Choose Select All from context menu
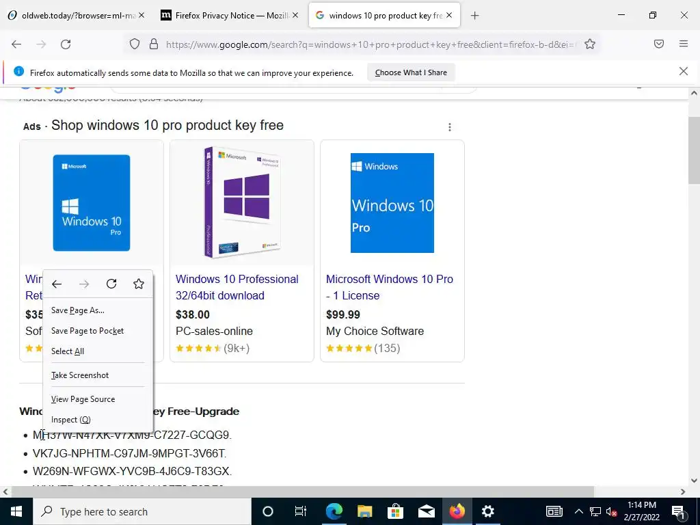The height and width of the screenshot is (525, 700). pos(98,351)
